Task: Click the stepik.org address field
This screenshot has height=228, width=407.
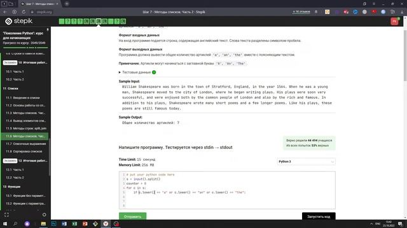Action: pos(44,12)
